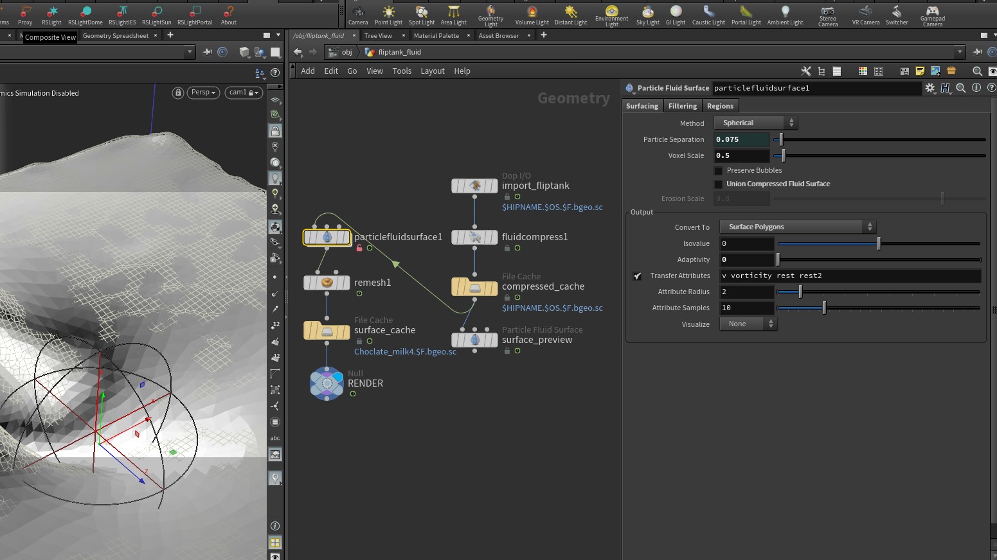This screenshot has width=997, height=560.
Task: Select the RENDER null node icon
Action: [327, 383]
